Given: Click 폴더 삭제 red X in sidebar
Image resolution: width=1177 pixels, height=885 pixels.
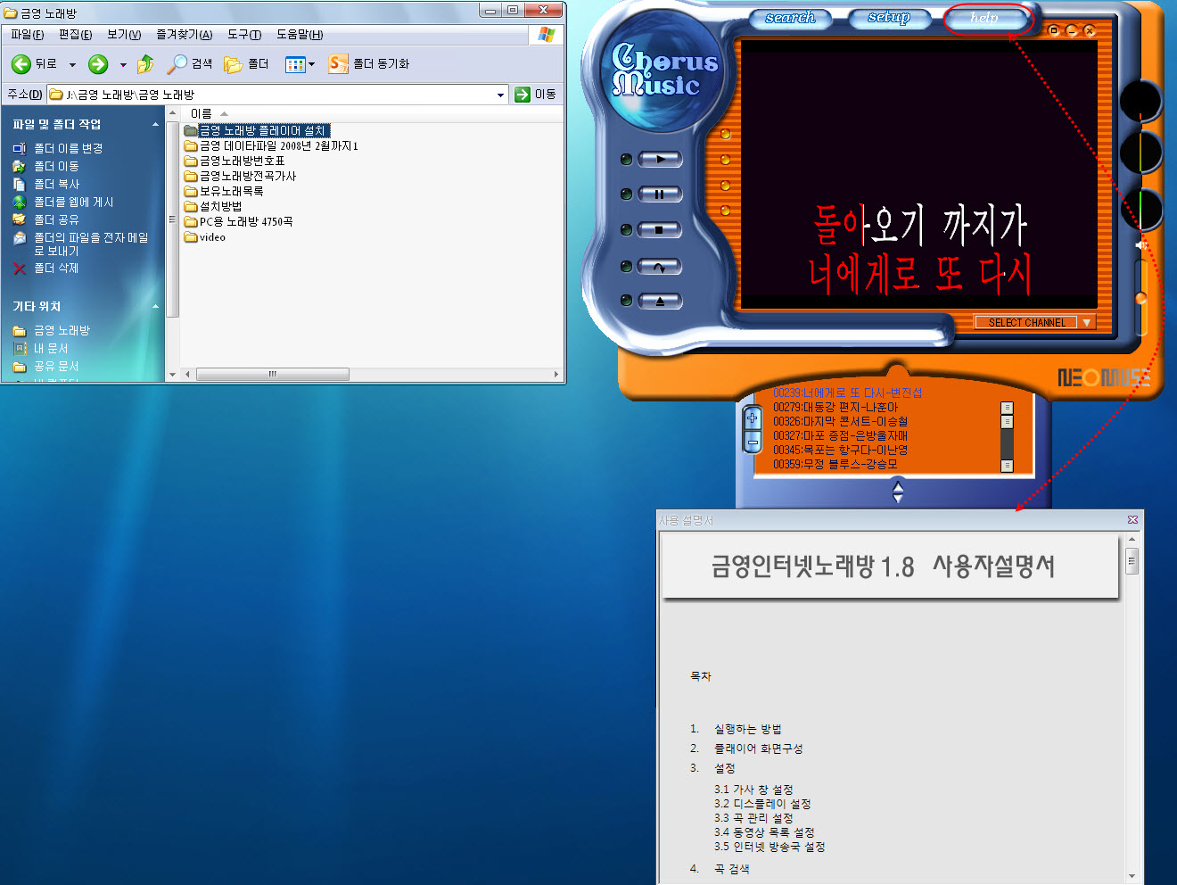Looking at the screenshot, I should [x=45, y=268].
